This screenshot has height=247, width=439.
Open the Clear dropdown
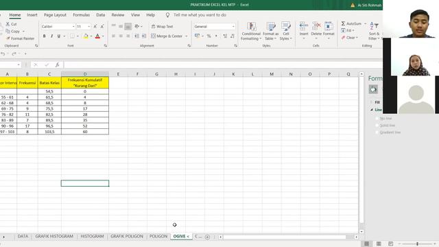tap(349, 38)
